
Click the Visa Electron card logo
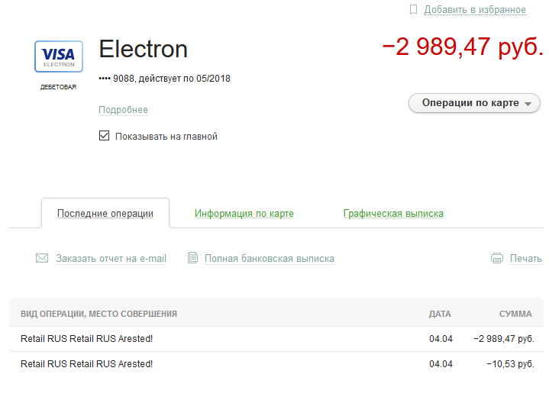tap(59, 56)
